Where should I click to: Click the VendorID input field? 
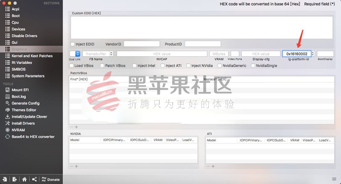(142, 44)
